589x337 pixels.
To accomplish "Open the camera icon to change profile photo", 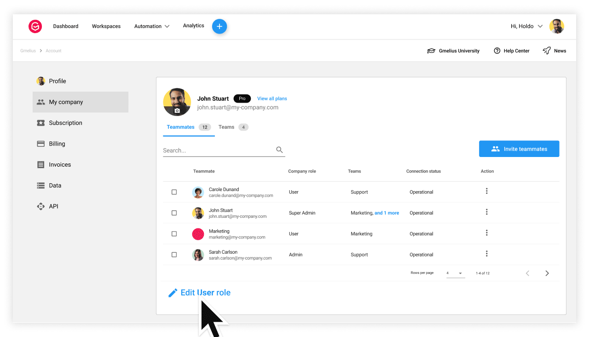I will tap(177, 111).
